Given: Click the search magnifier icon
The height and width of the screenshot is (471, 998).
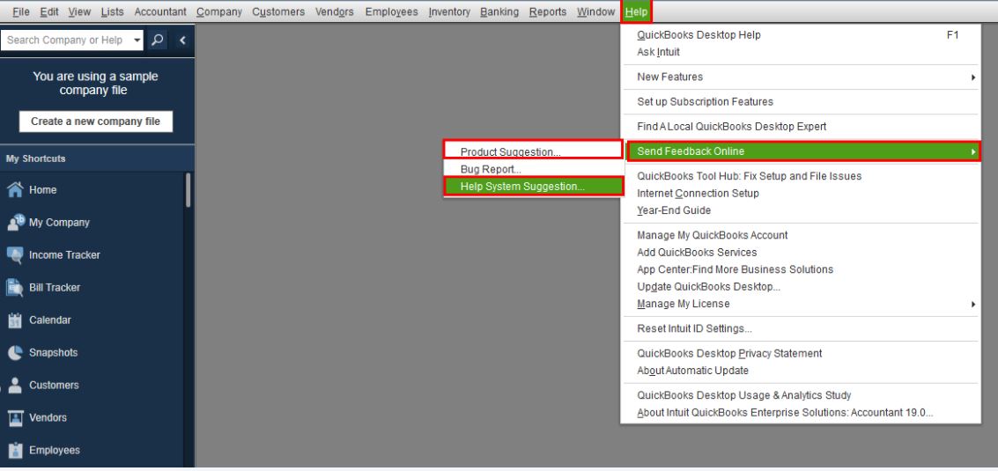Looking at the screenshot, I should [157, 40].
